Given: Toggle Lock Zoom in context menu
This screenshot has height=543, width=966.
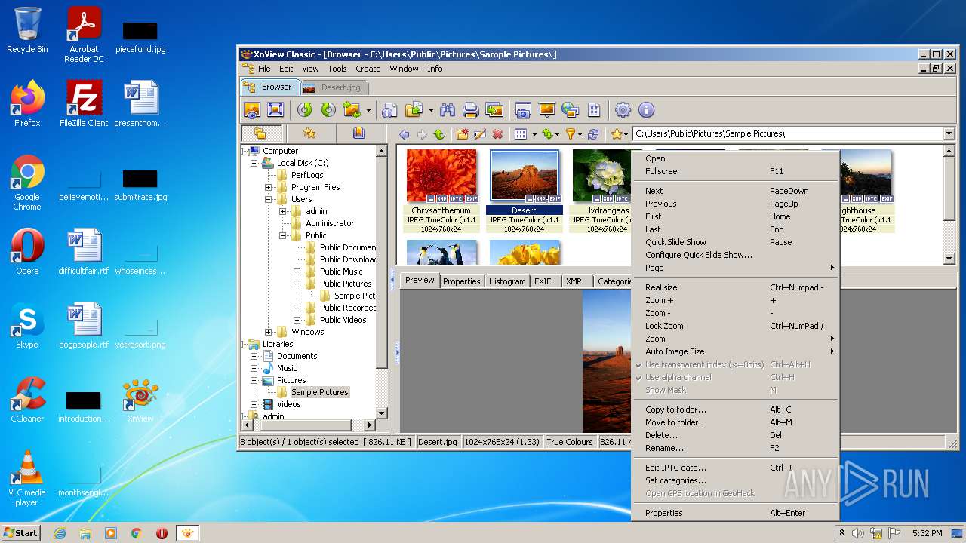Looking at the screenshot, I should click(664, 326).
